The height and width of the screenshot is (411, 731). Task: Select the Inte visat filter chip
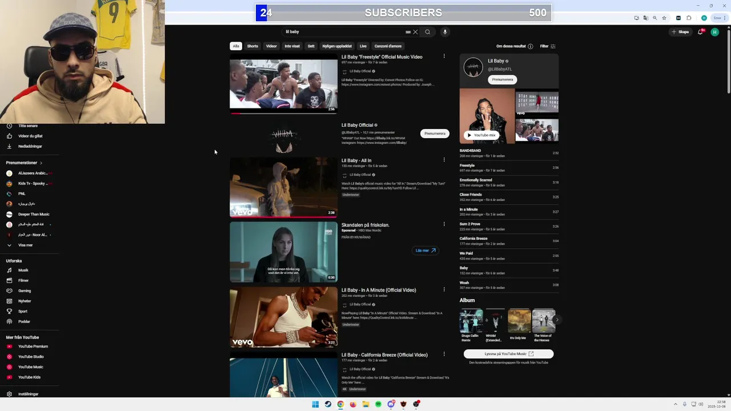click(292, 46)
